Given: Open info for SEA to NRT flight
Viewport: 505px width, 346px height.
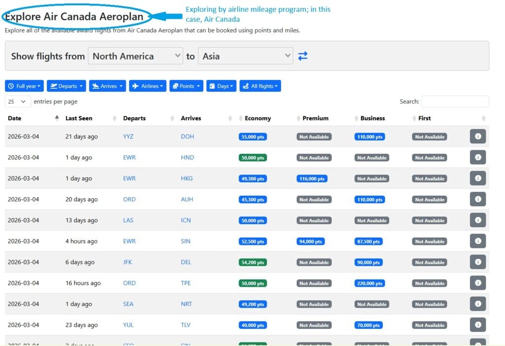Looking at the screenshot, I should pos(477,304).
